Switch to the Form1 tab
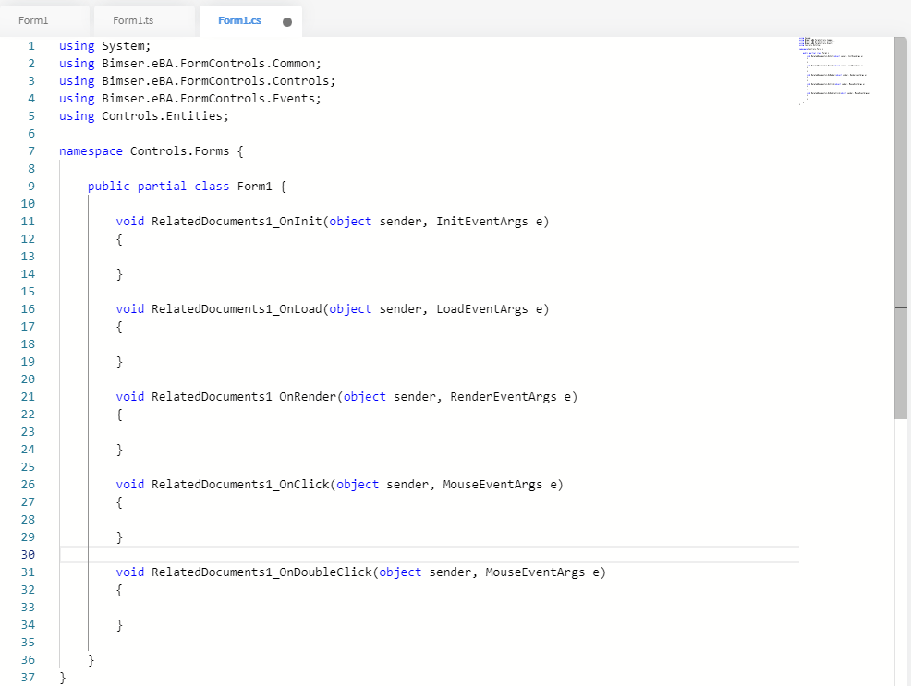 33,20
